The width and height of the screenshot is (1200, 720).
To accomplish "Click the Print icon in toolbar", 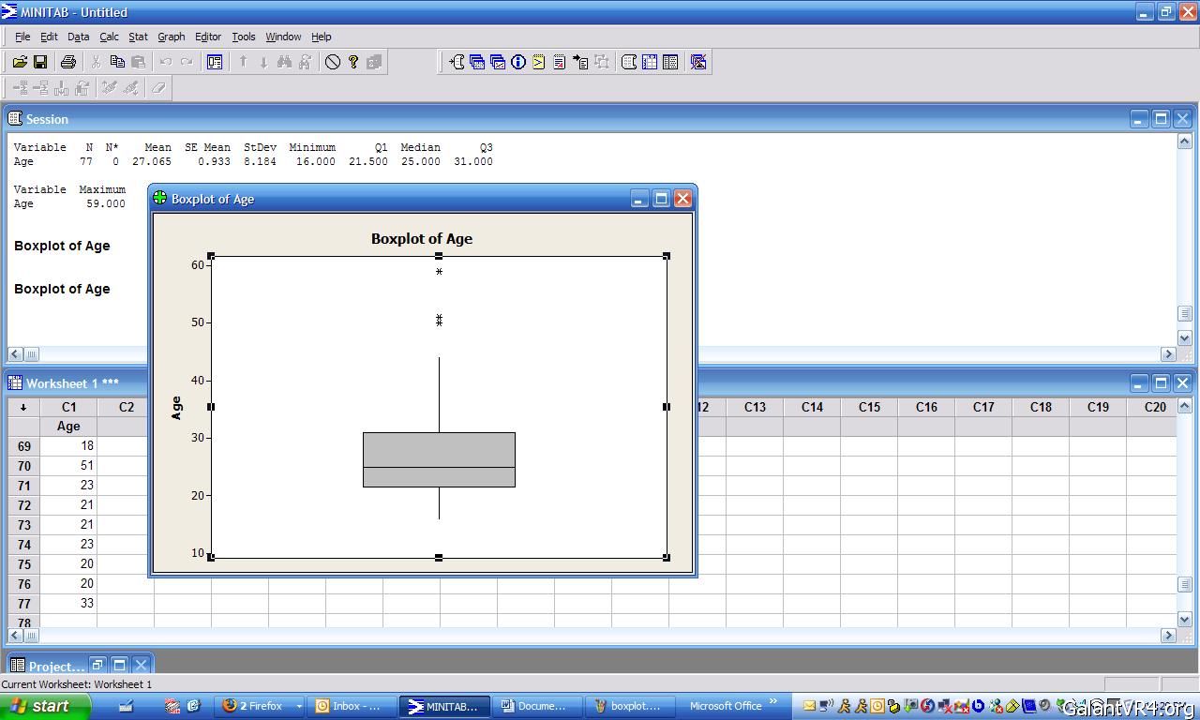I will [x=67, y=62].
